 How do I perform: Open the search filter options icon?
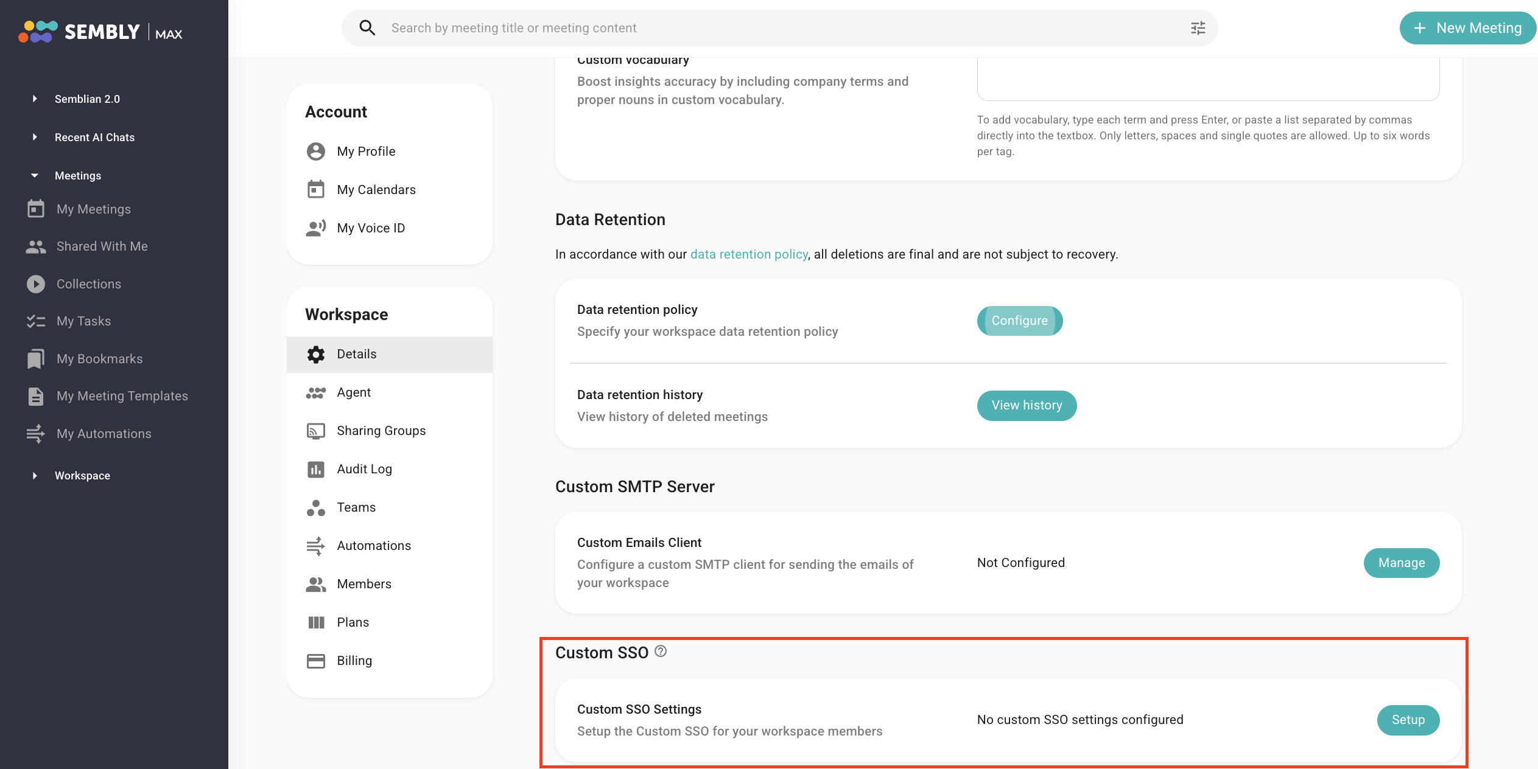1198,28
